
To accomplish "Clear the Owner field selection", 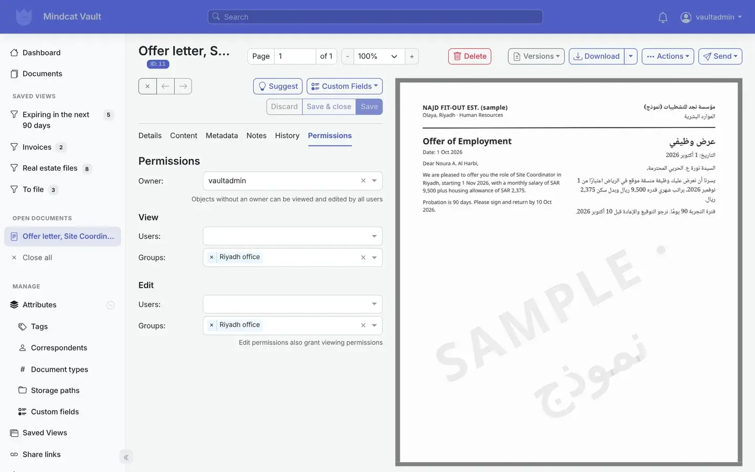I will pos(363,181).
